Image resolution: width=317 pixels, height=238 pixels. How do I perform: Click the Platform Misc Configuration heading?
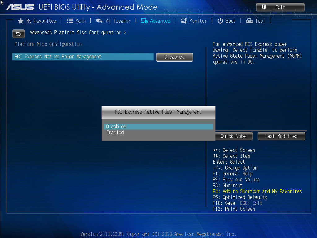(x=48, y=44)
